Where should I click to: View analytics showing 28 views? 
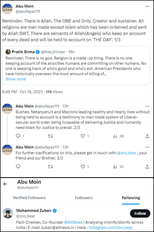tap(118, 136)
